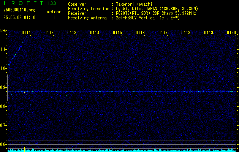Image resolution: width=239 pixels, height=152 pixels.
Task: Click time marker 0114
Action: tap(95, 33)
